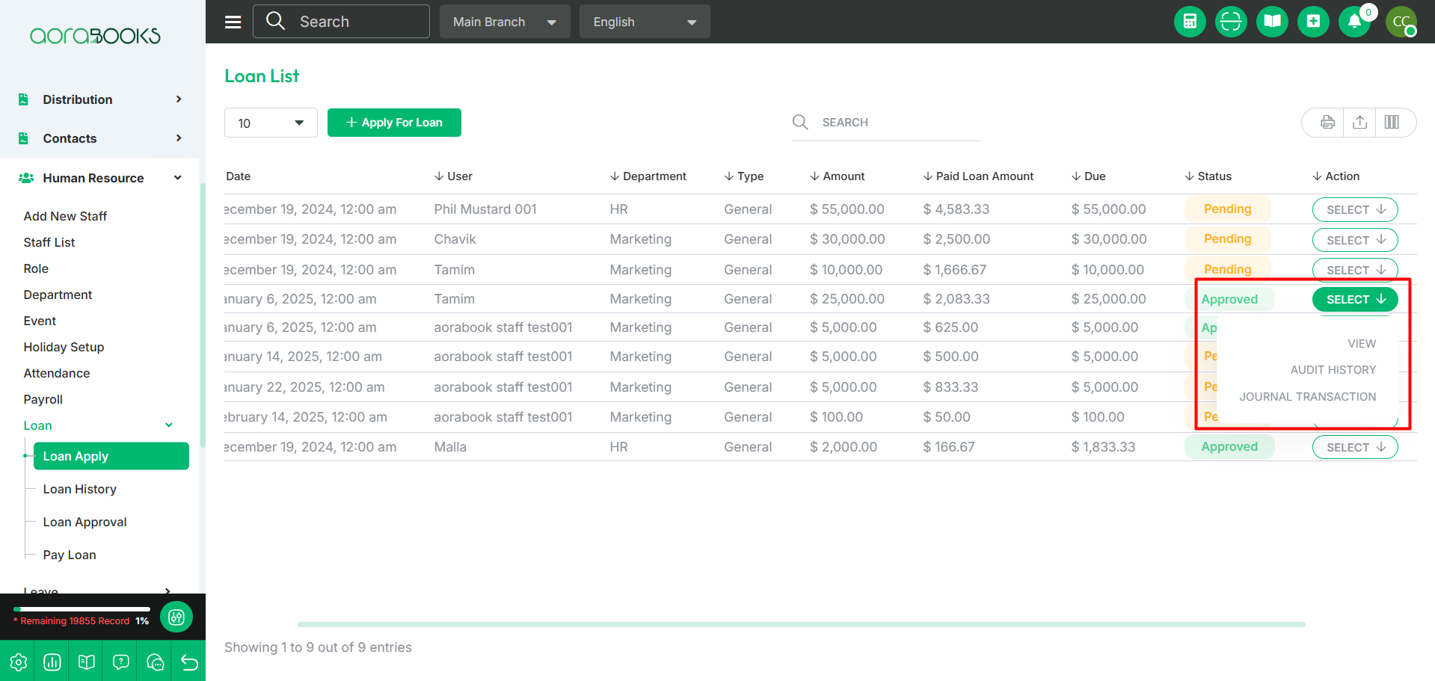
Task: Print the loan list
Action: 1327,123
